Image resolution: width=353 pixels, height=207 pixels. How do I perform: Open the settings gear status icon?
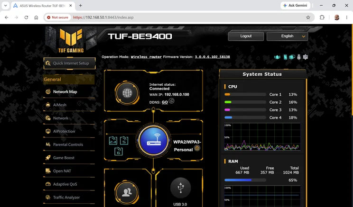(305, 57)
